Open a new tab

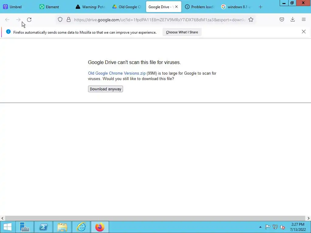(260, 7)
